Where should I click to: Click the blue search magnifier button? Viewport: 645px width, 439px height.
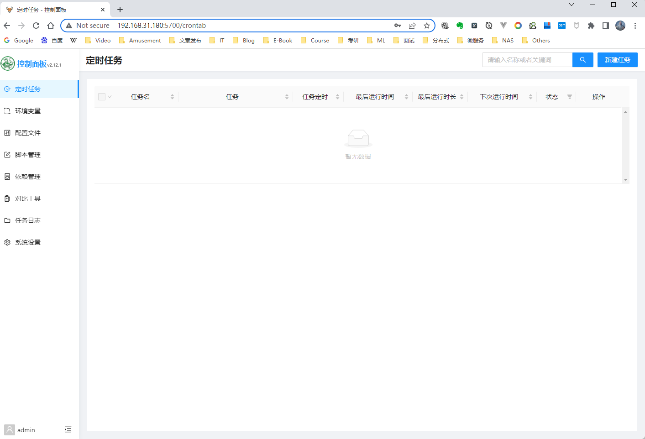tap(582, 60)
